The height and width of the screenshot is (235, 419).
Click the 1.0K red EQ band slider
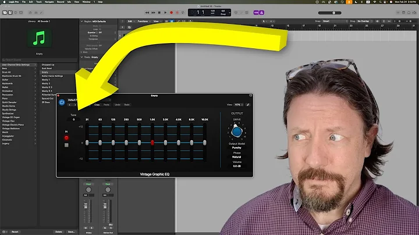152,143
